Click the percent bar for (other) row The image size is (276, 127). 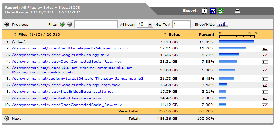[236, 42]
